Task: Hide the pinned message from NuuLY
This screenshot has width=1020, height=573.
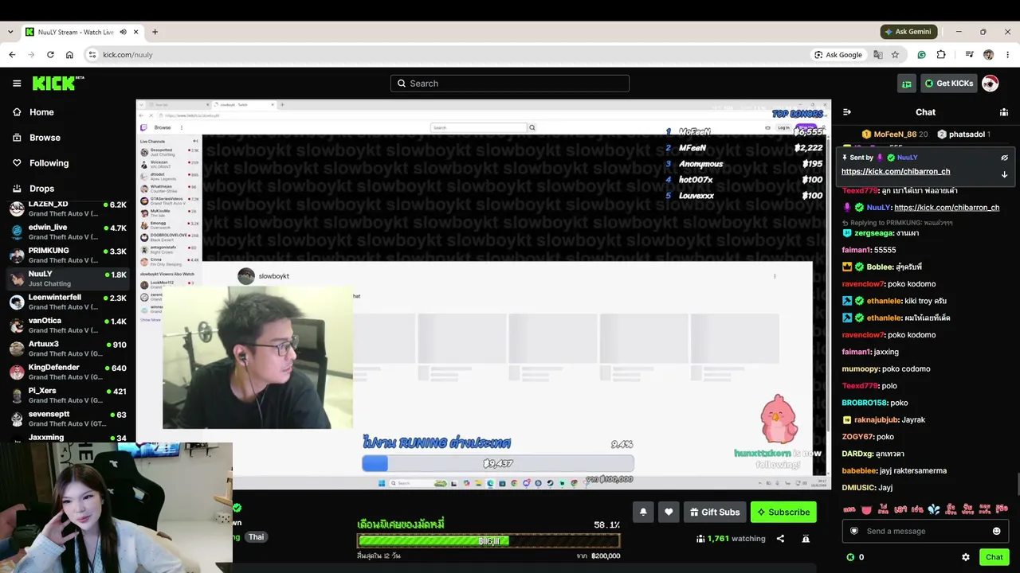Action: [1005, 158]
